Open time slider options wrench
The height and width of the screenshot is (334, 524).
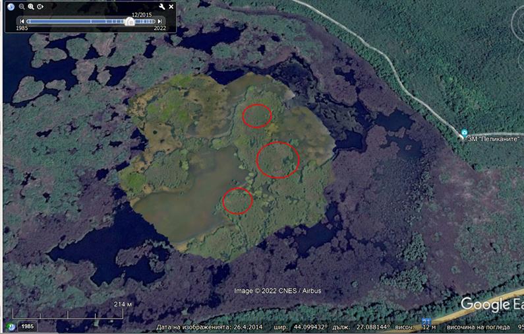161,7
